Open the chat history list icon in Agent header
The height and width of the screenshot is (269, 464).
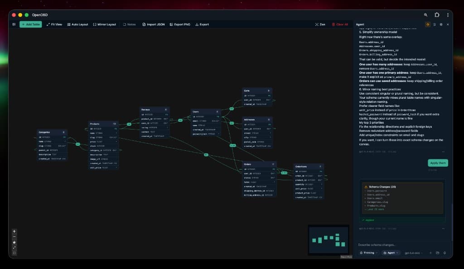pyautogui.click(x=435, y=24)
